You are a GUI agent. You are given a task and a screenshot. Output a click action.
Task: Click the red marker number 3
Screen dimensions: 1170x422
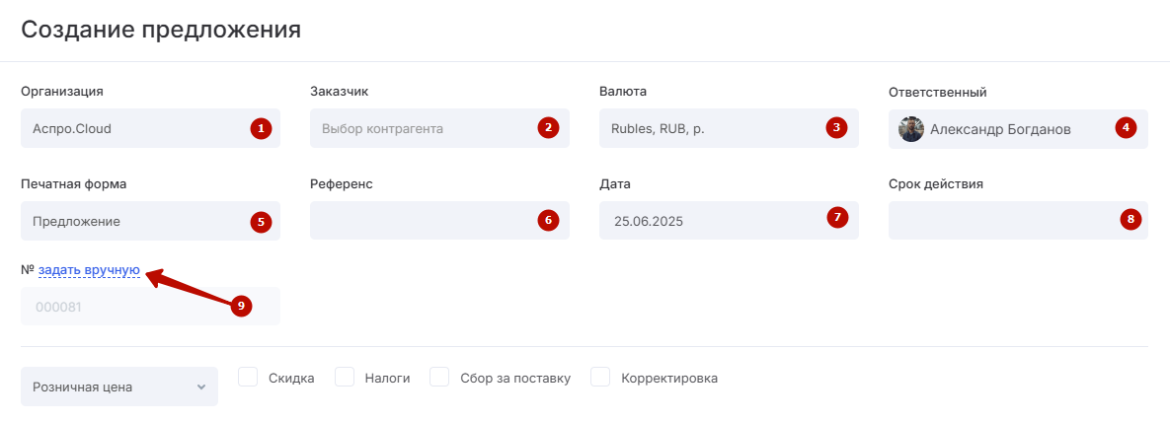click(836, 128)
